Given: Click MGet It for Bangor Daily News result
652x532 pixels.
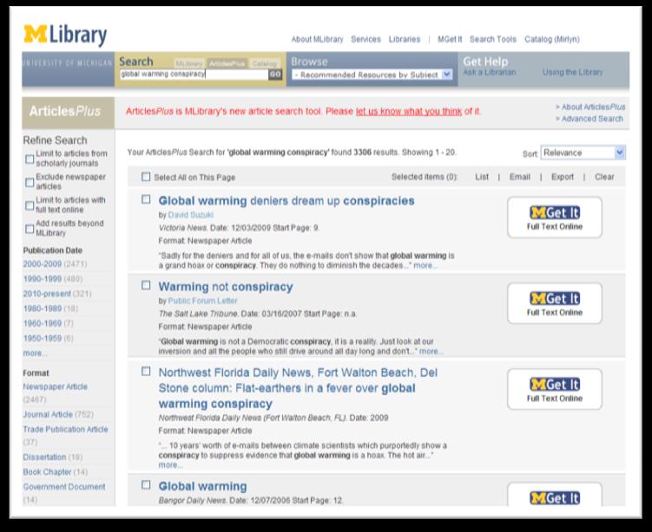Looking at the screenshot, I should click(x=555, y=495).
